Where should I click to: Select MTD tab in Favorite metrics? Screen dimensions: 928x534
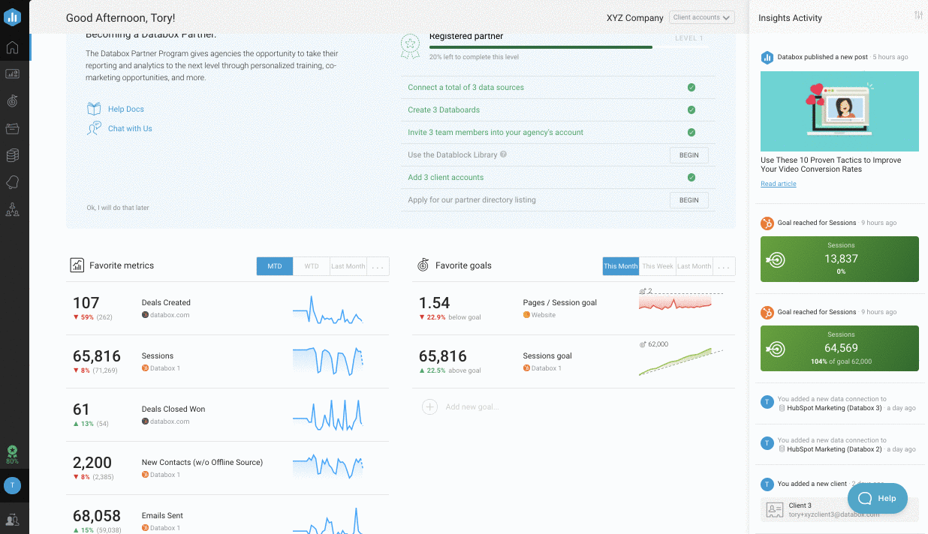pyautogui.click(x=275, y=266)
